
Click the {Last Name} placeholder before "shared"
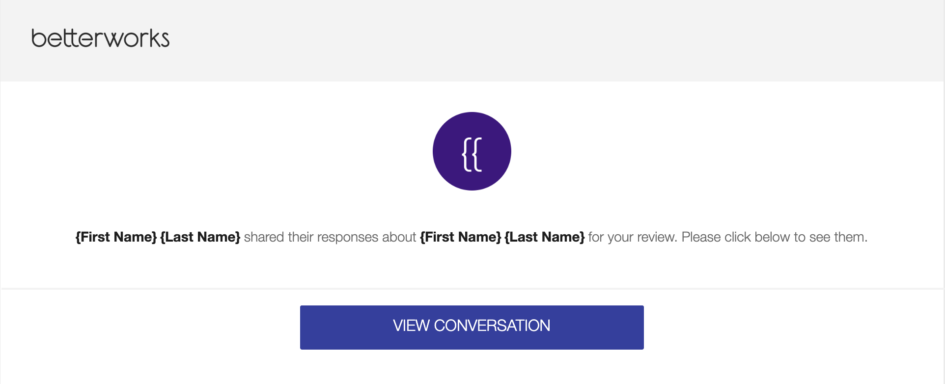pos(200,237)
